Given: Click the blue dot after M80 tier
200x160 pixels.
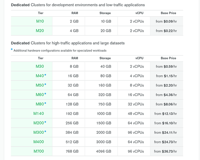Looking at the screenshot, I should (45, 103).
